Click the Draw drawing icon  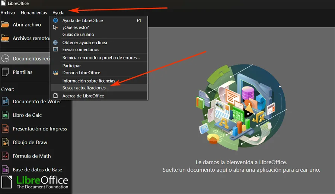pos(5,142)
